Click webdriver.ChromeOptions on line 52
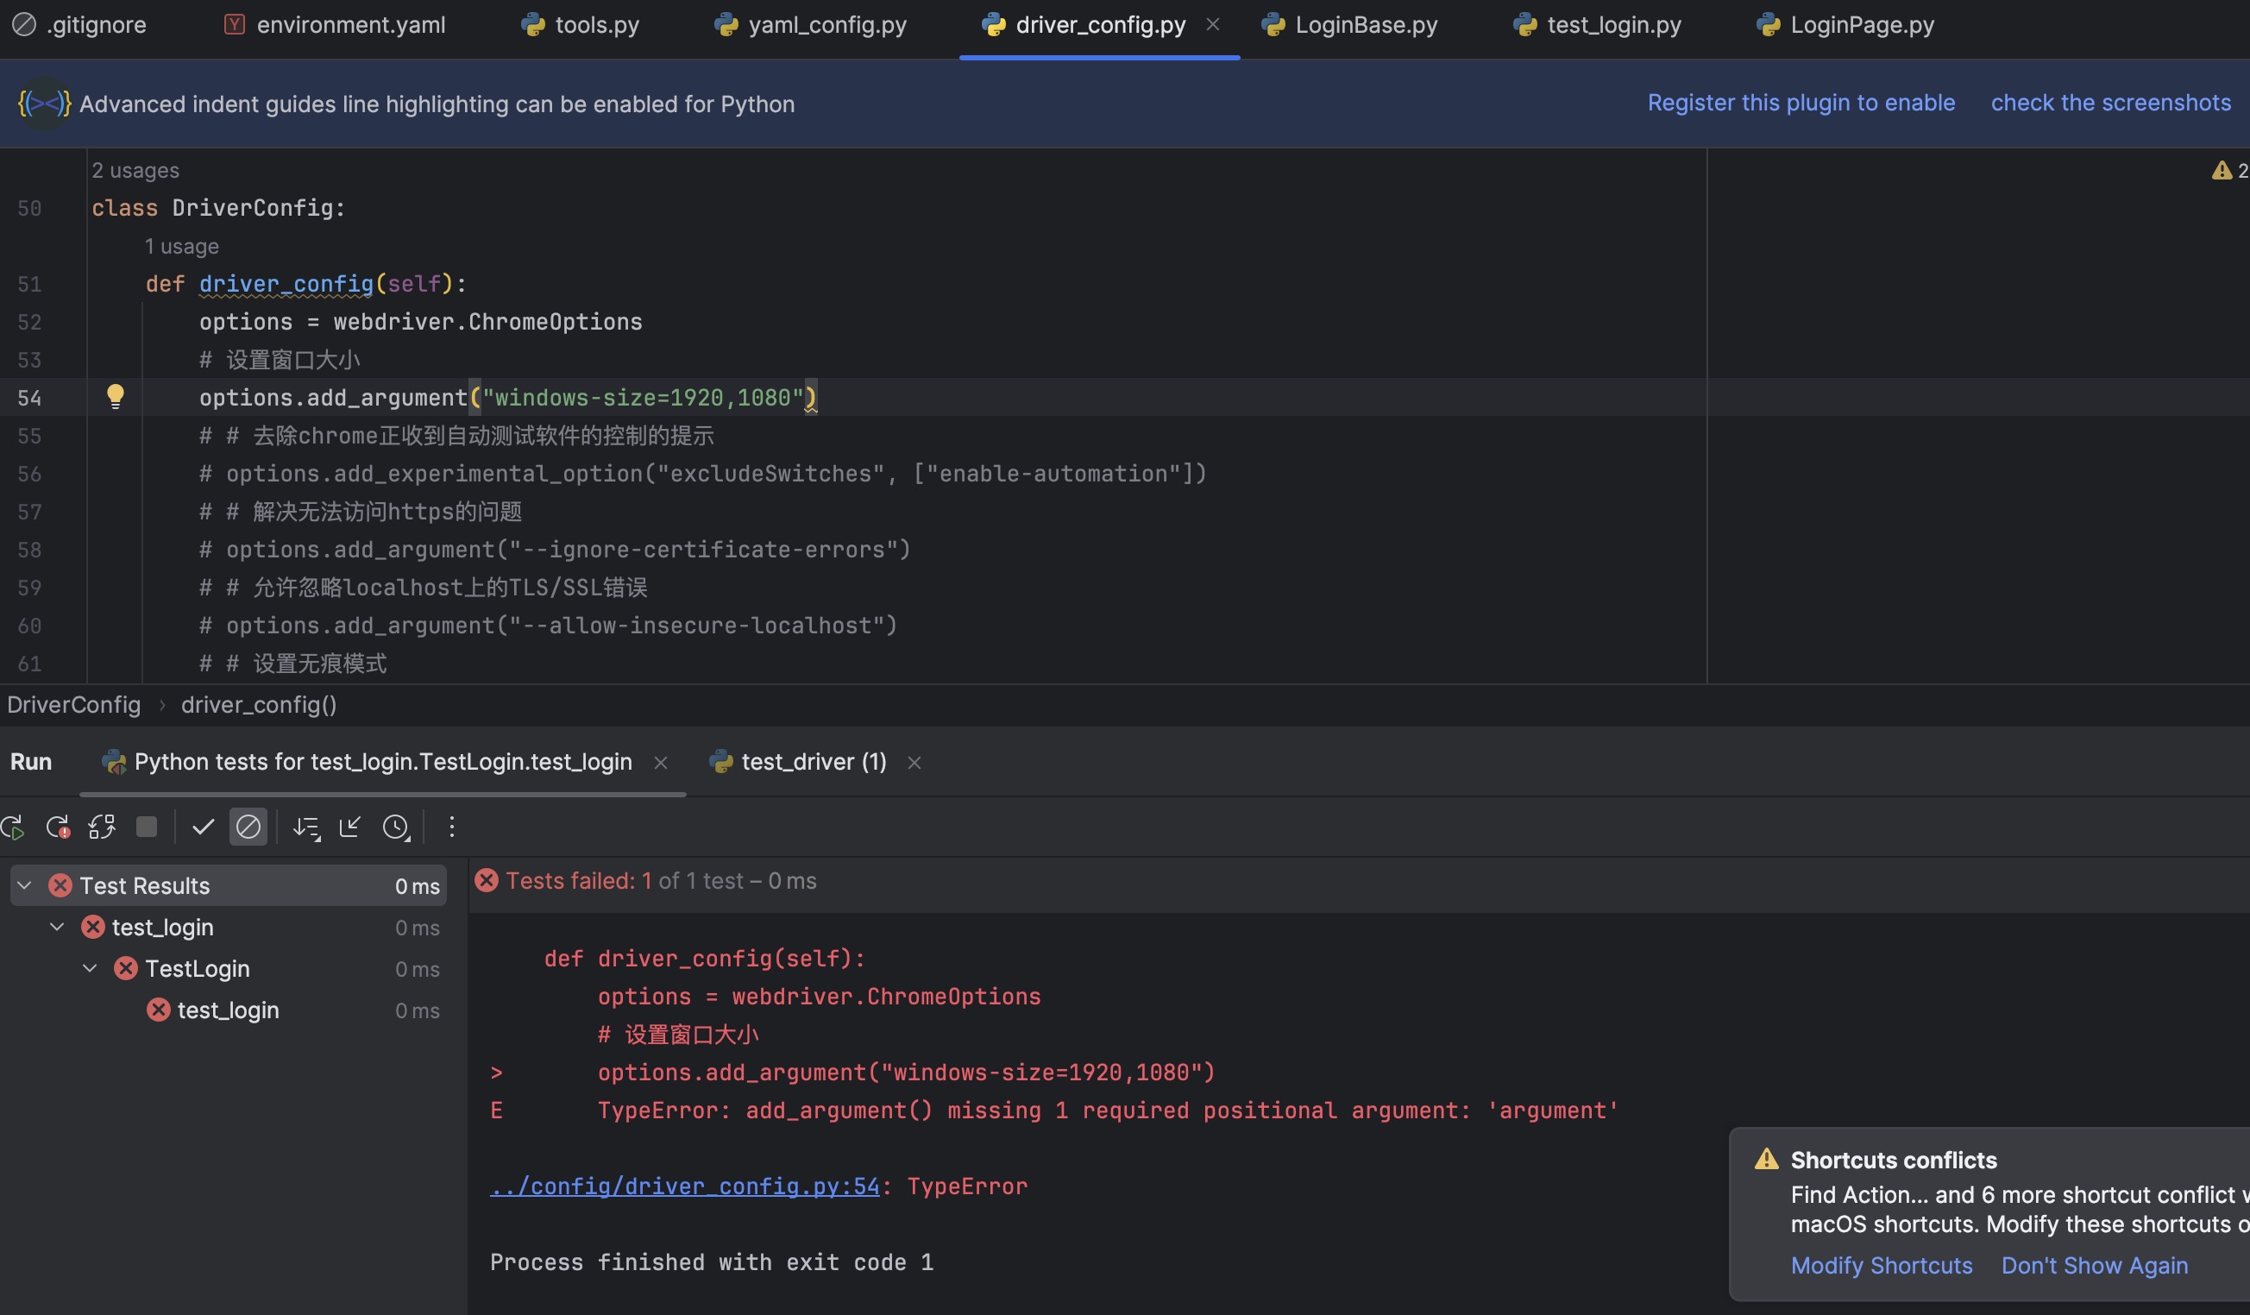 [x=487, y=321]
